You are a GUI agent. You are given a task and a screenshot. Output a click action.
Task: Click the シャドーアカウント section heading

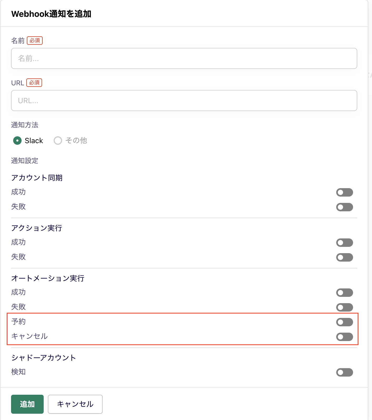44,358
